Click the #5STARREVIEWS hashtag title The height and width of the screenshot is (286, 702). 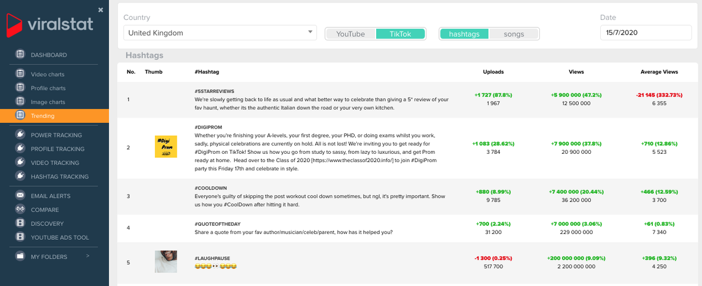click(x=214, y=92)
